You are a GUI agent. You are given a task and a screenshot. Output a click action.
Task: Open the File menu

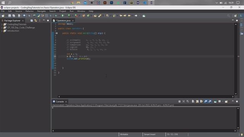[3, 11]
